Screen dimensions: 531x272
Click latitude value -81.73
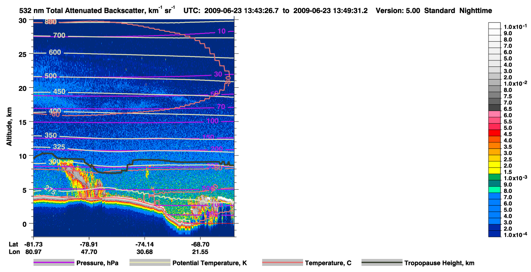pos(33,244)
